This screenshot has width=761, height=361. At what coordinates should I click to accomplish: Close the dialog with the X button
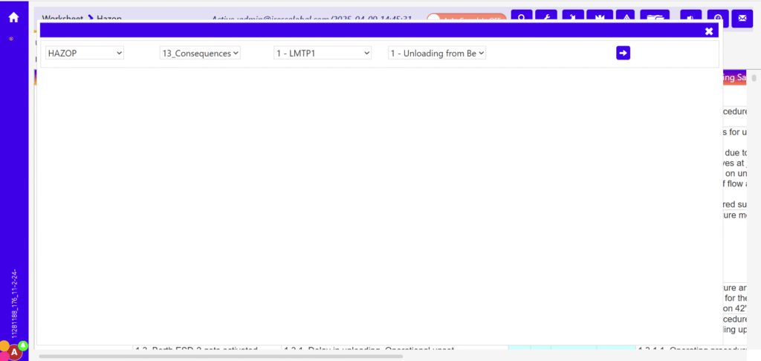coord(709,31)
